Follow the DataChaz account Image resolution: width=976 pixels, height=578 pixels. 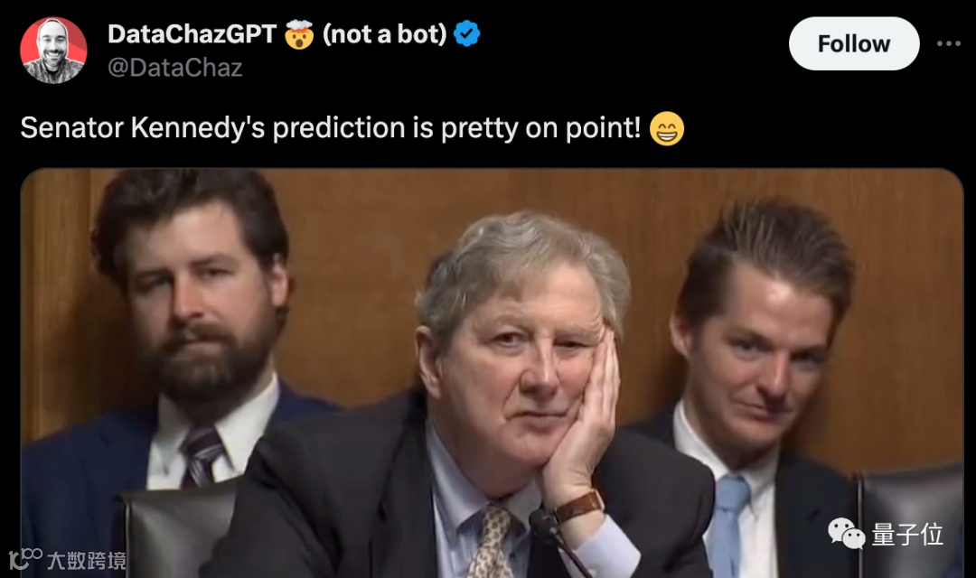click(x=854, y=43)
